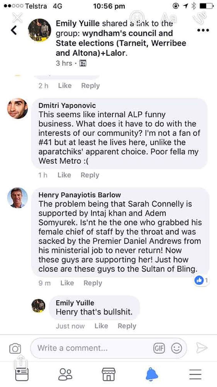
Task: Like Emily Yuille's reply "Henry that's bullshit"
Action: pos(101,326)
